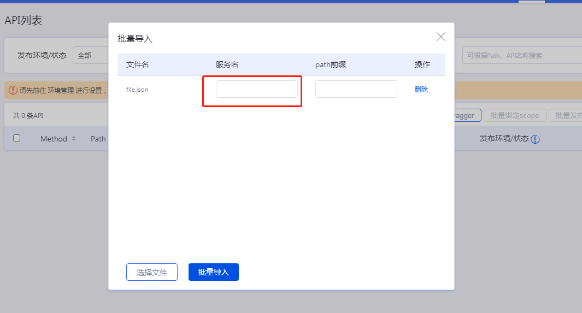This screenshot has height=313, width=582.
Task: Toggle the select-all checkbox in API table
Action: pos(16,138)
